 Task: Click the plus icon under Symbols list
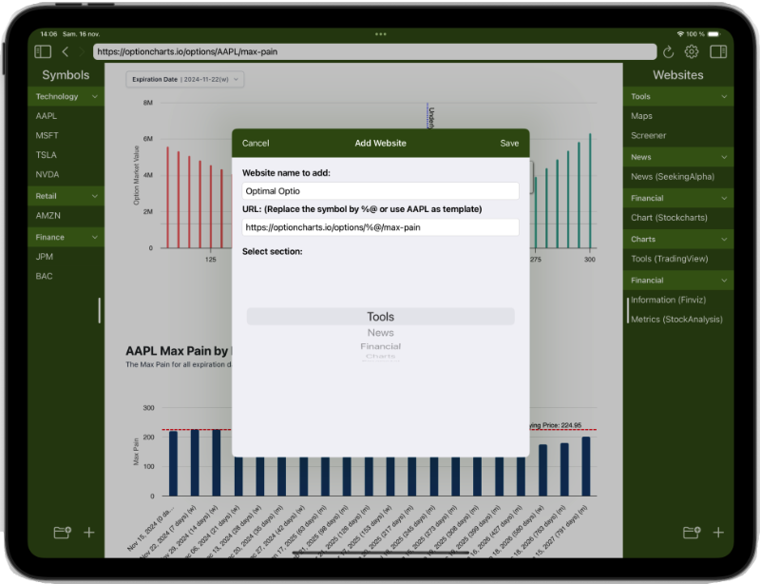[89, 533]
